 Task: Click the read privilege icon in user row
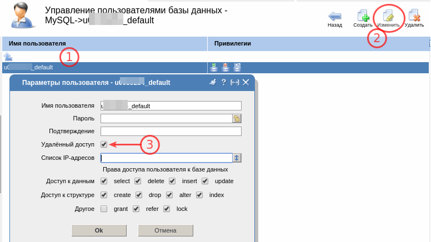(214, 67)
